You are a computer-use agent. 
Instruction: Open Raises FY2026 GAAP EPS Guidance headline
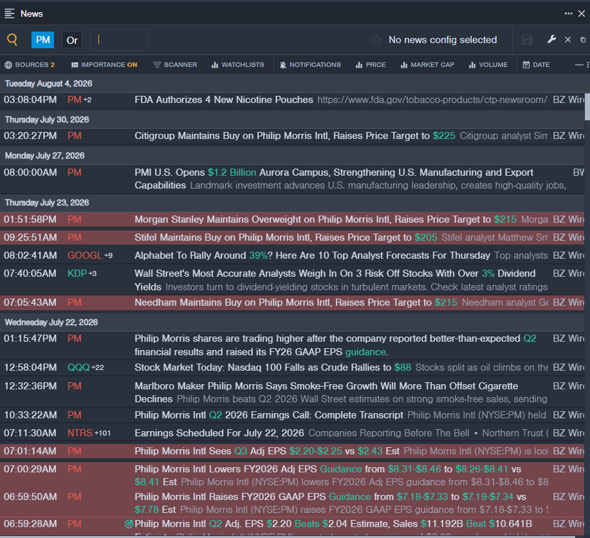(x=330, y=503)
